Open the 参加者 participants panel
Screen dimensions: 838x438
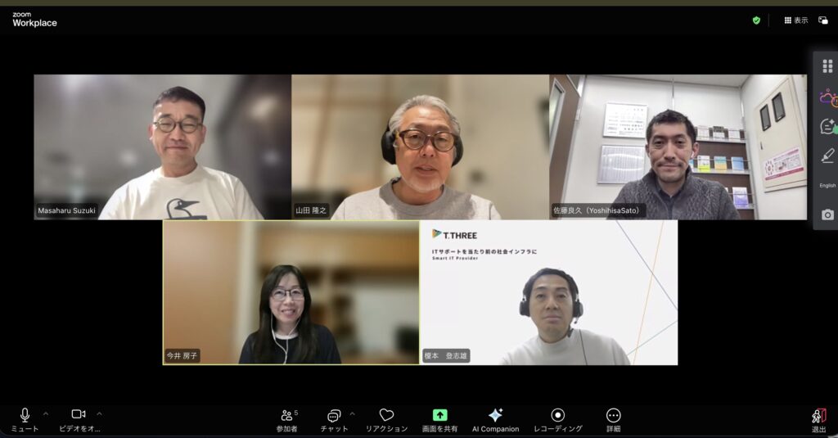click(286, 416)
